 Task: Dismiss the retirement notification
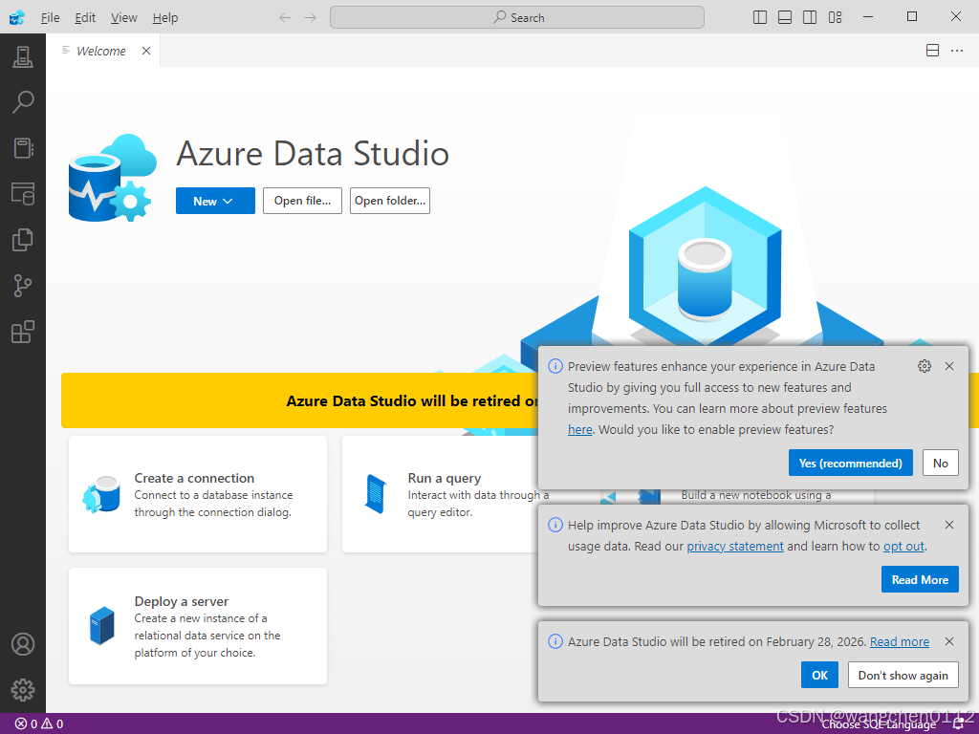pos(949,641)
